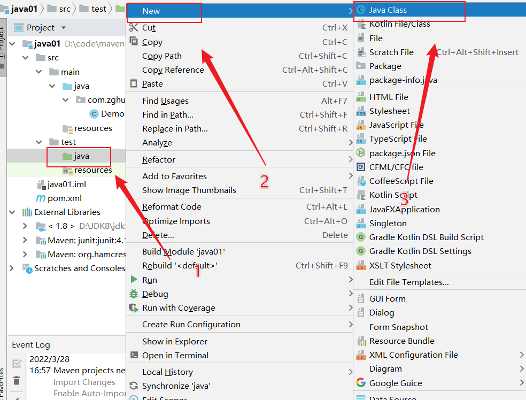Click Gradle Kotlin DSL Build Script icon
The height and width of the screenshot is (400, 526).
point(361,237)
